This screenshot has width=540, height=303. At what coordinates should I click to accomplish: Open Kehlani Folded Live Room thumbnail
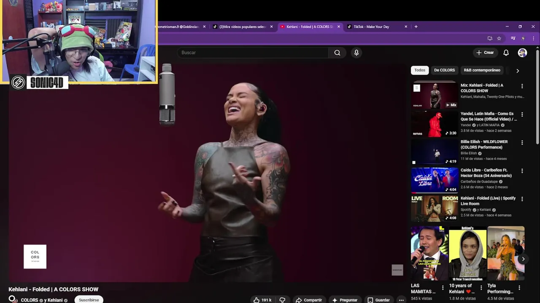pos(435,208)
